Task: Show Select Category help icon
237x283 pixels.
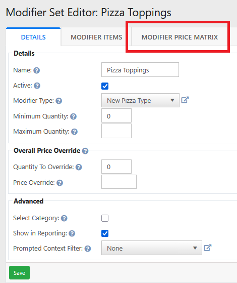Action: click(64, 218)
